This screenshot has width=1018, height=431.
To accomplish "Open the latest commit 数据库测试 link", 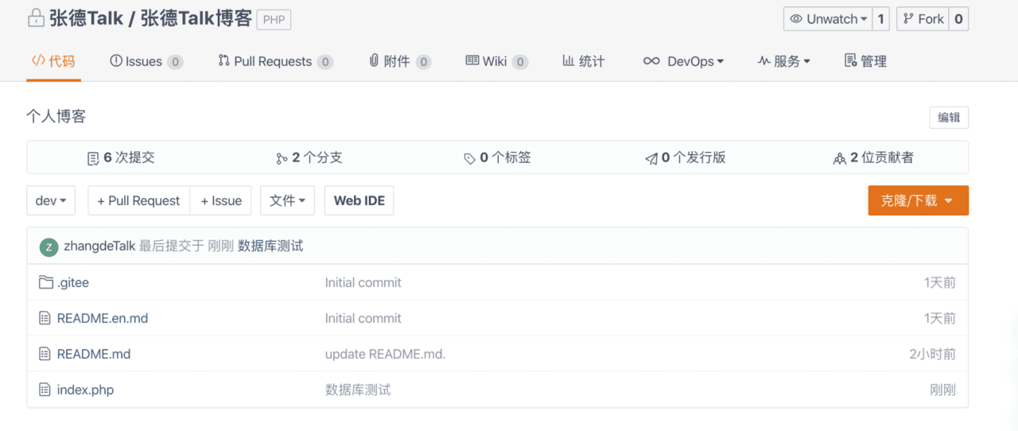I will [270, 247].
